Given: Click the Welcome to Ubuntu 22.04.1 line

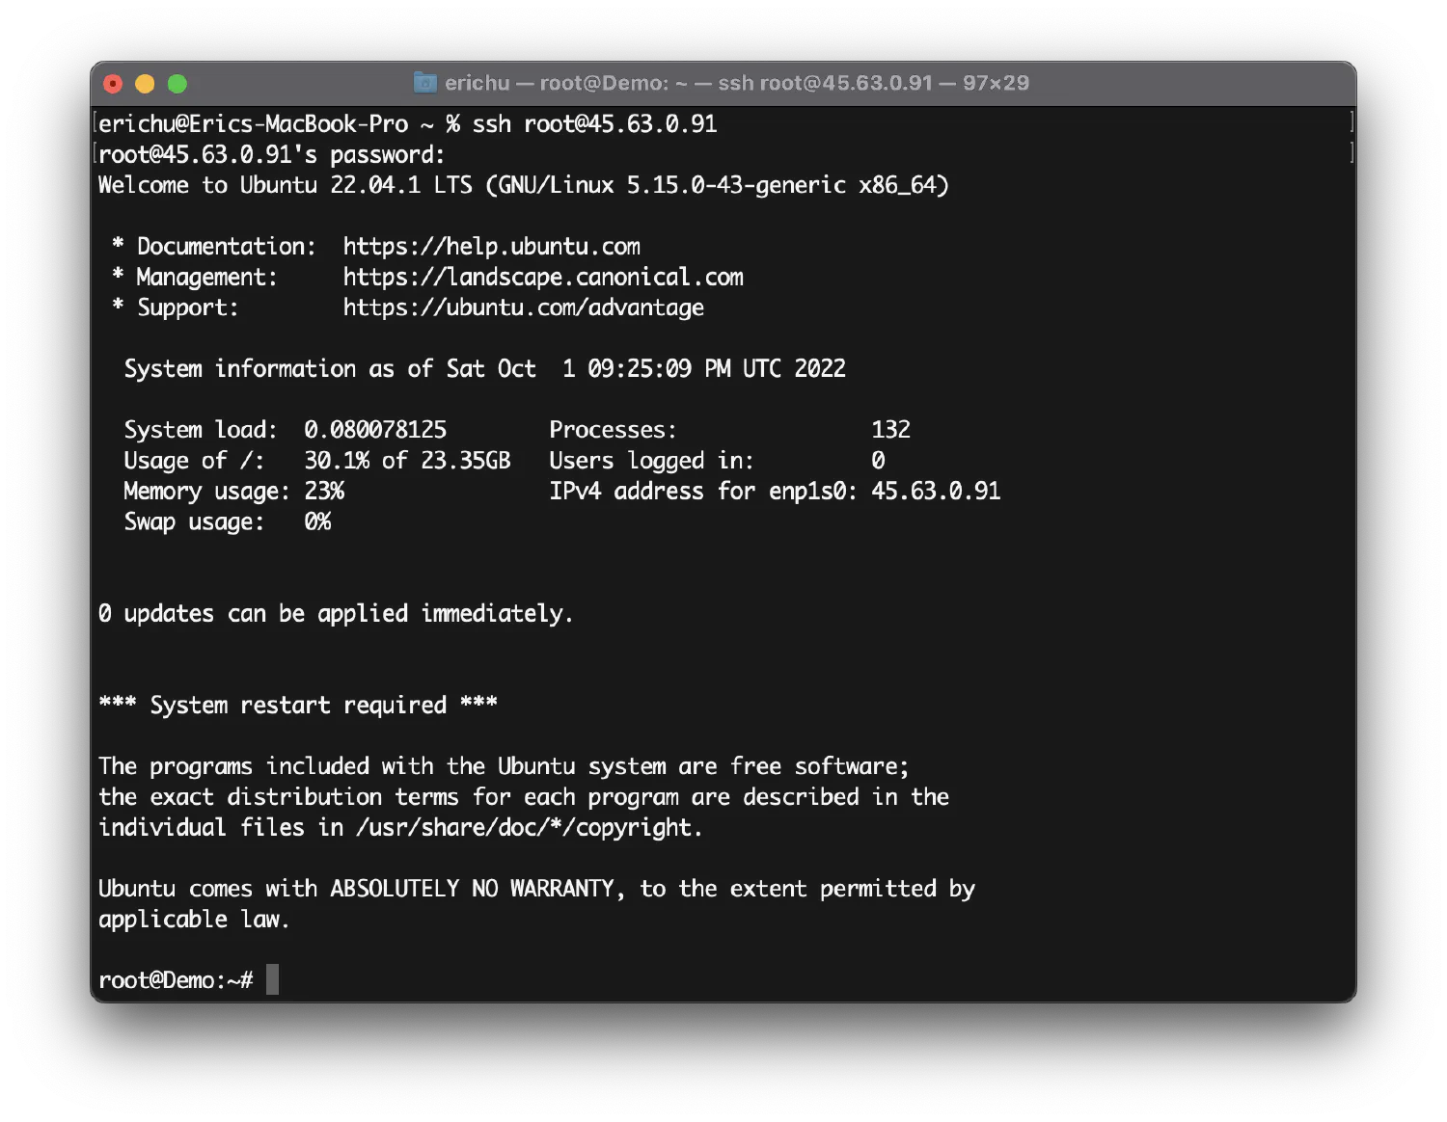Looking at the screenshot, I should 524,185.
